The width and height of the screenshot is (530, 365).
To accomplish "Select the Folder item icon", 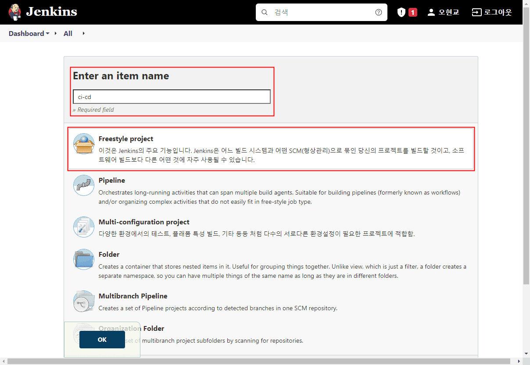I will pos(84,259).
